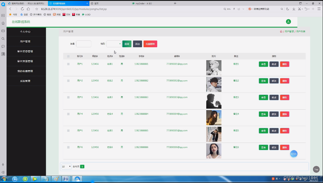
Task: Open the media player taskbar icon
Action: coord(35,179)
